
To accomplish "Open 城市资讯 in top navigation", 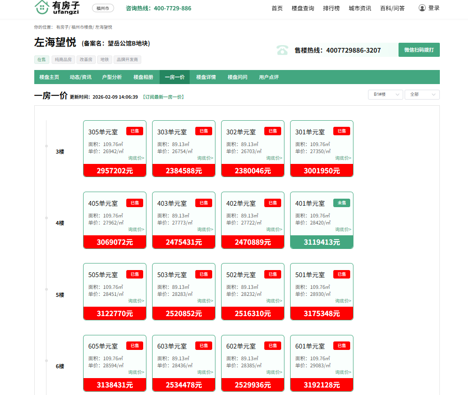I will [360, 8].
